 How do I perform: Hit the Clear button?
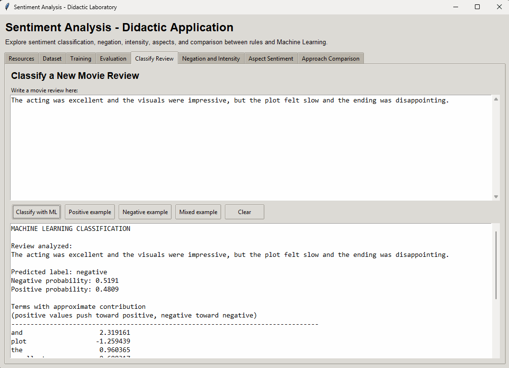point(245,212)
